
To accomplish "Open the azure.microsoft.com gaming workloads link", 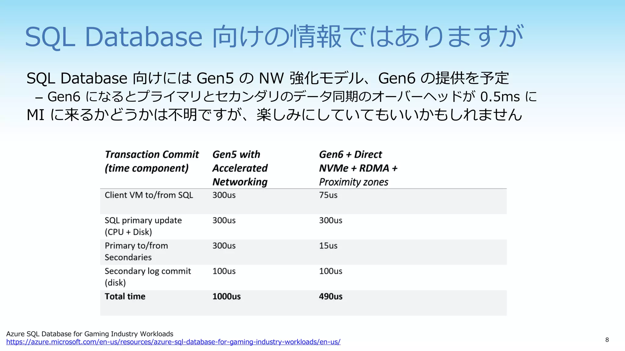I will coord(173,342).
